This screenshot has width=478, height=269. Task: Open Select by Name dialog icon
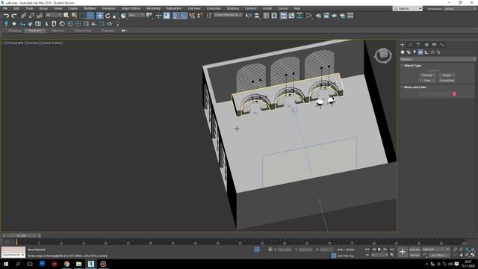(74, 16)
